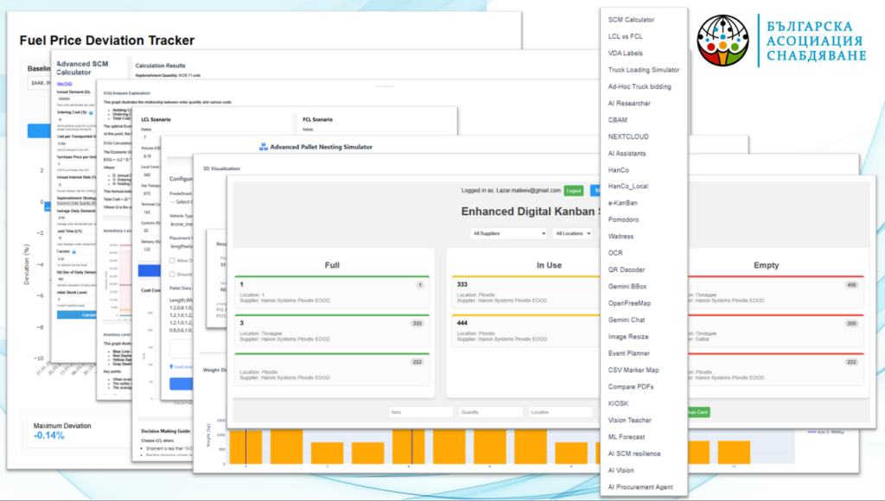The height and width of the screenshot is (501, 885).
Task: Select SCM Calculator from the menu
Action: (631, 20)
